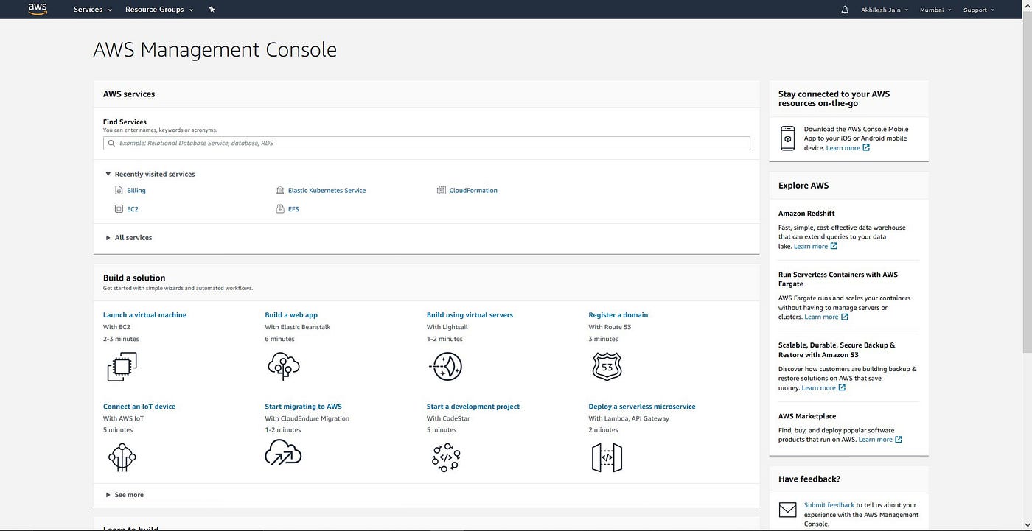The image size is (1032, 531).
Task: Focus the Find Services search box
Action: 427,144
